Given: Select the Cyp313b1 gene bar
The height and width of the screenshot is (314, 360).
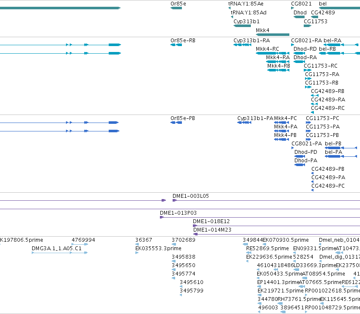Looking at the screenshot, I should tap(242, 26).
